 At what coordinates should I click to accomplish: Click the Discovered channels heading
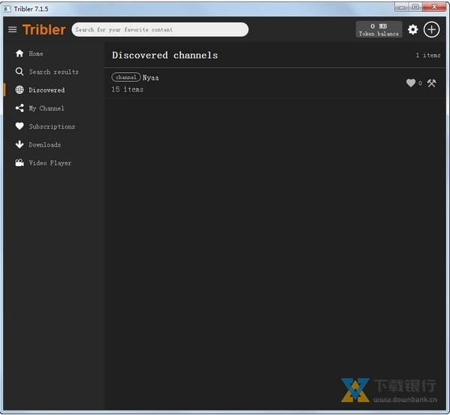click(x=165, y=55)
